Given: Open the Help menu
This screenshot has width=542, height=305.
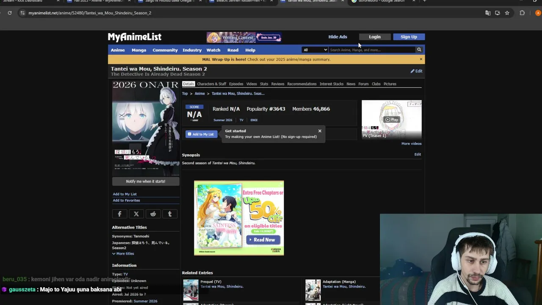Looking at the screenshot, I should pyautogui.click(x=250, y=50).
